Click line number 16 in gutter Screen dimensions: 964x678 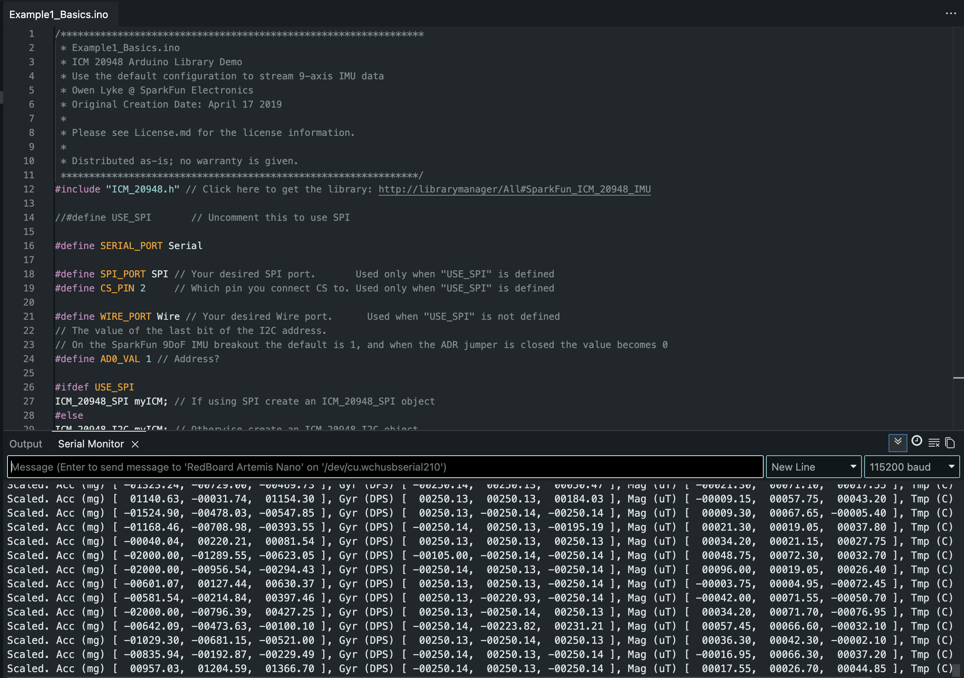click(x=29, y=246)
